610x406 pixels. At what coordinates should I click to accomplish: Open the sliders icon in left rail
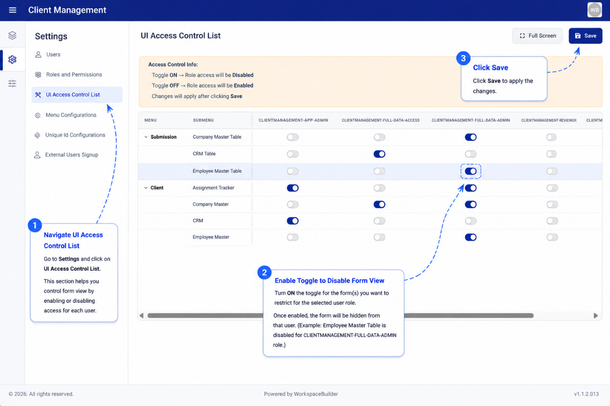point(12,84)
